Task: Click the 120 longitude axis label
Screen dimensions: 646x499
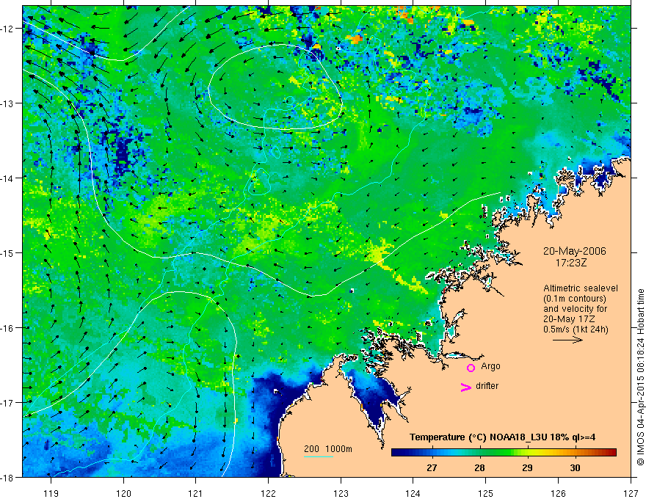Action: tap(123, 493)
